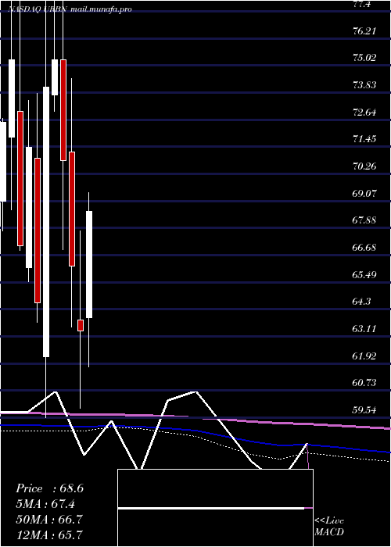The height and width of the screenshot is (547, 391).
Task: Click the <<Live MACD label
Action: coord(329,527)
